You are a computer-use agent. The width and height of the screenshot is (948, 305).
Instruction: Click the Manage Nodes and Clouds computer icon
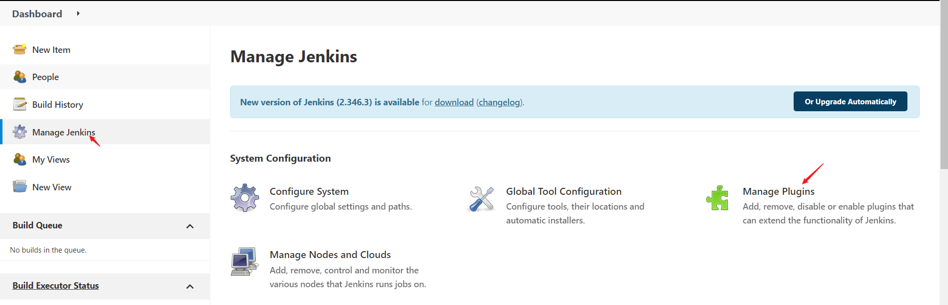(244, 261)
